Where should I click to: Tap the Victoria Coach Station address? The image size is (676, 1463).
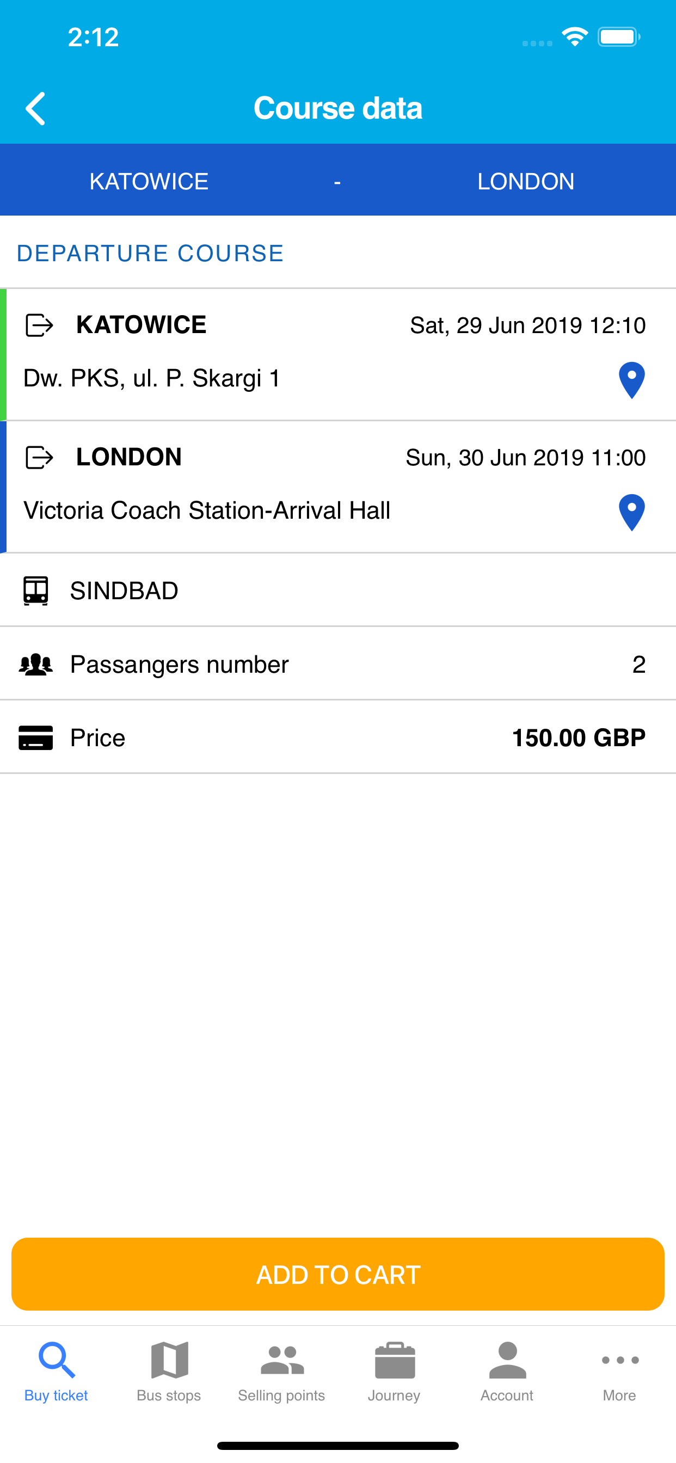(207, 511)
